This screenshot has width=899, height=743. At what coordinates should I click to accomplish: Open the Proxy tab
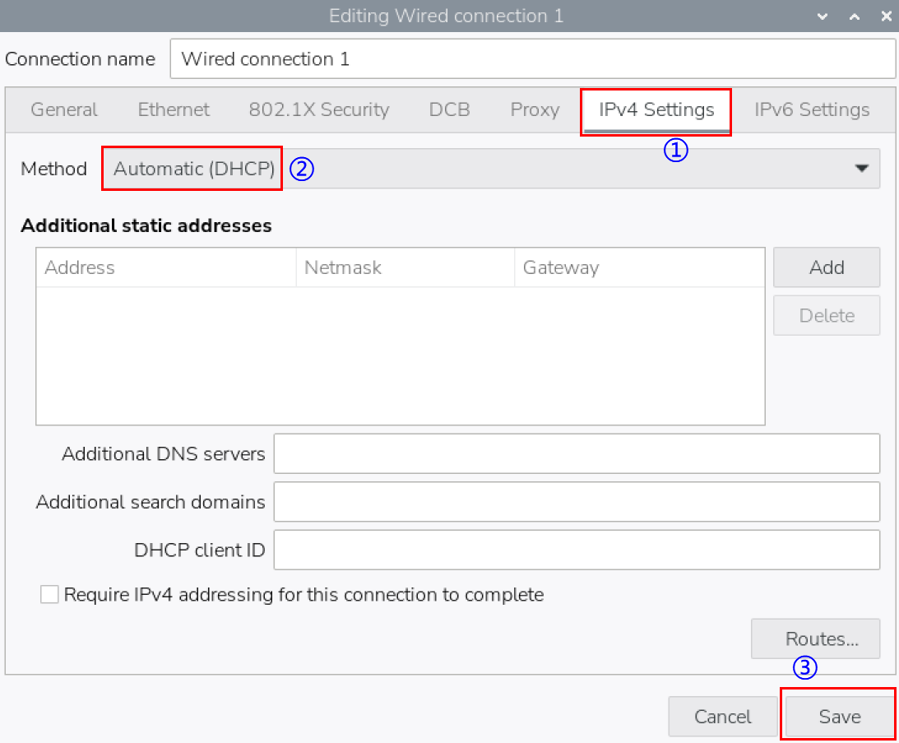pyautogui.click(x=535, y=110)
